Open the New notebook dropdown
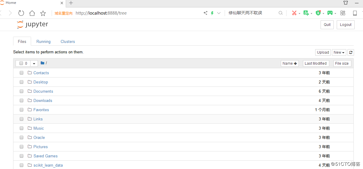363x169 pixels. (x=339, y=52)
